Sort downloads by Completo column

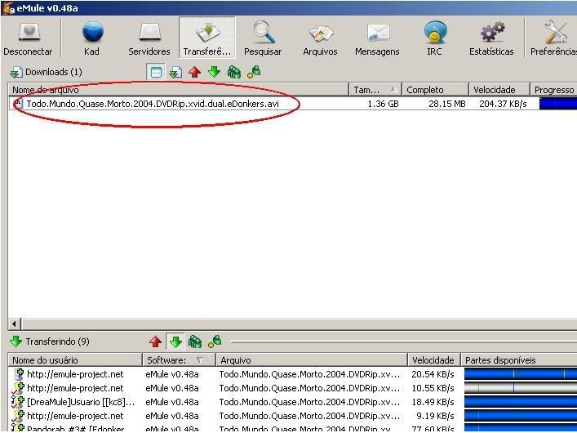click(435, 90)
